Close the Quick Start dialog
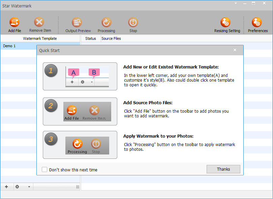273x199 pixels. pyautogui.click(x=235, y=50)
